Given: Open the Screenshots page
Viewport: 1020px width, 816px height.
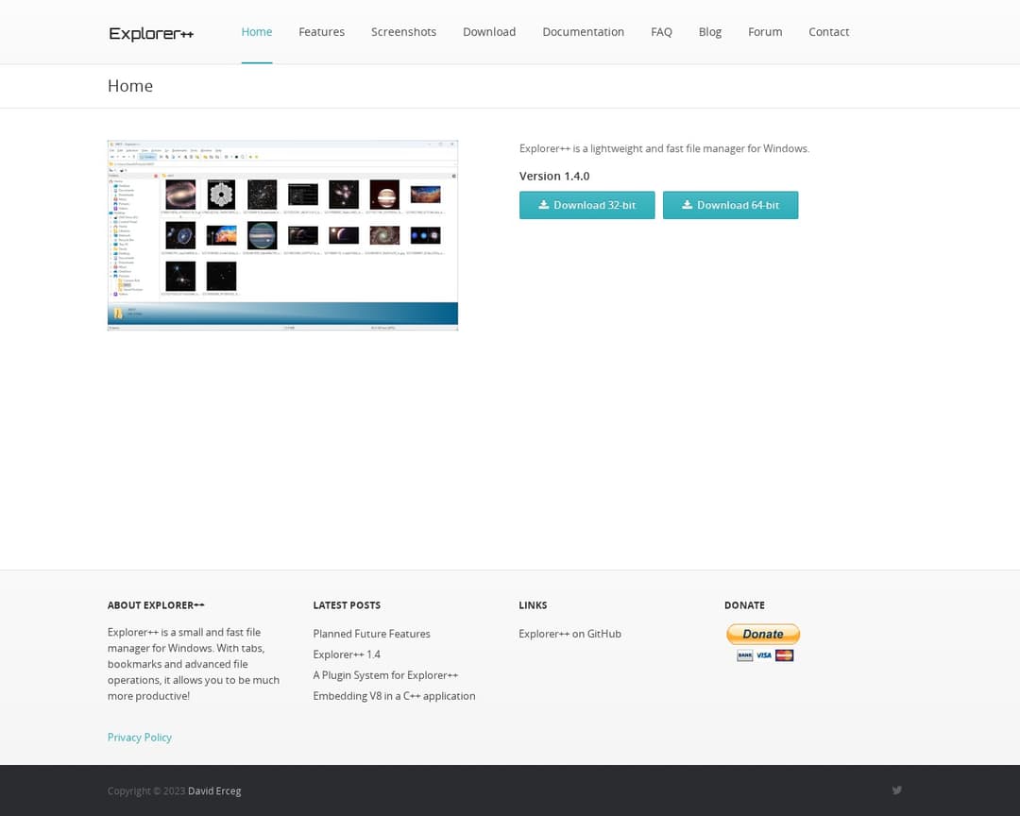Looking at the screenshot, I should point(403,32).
